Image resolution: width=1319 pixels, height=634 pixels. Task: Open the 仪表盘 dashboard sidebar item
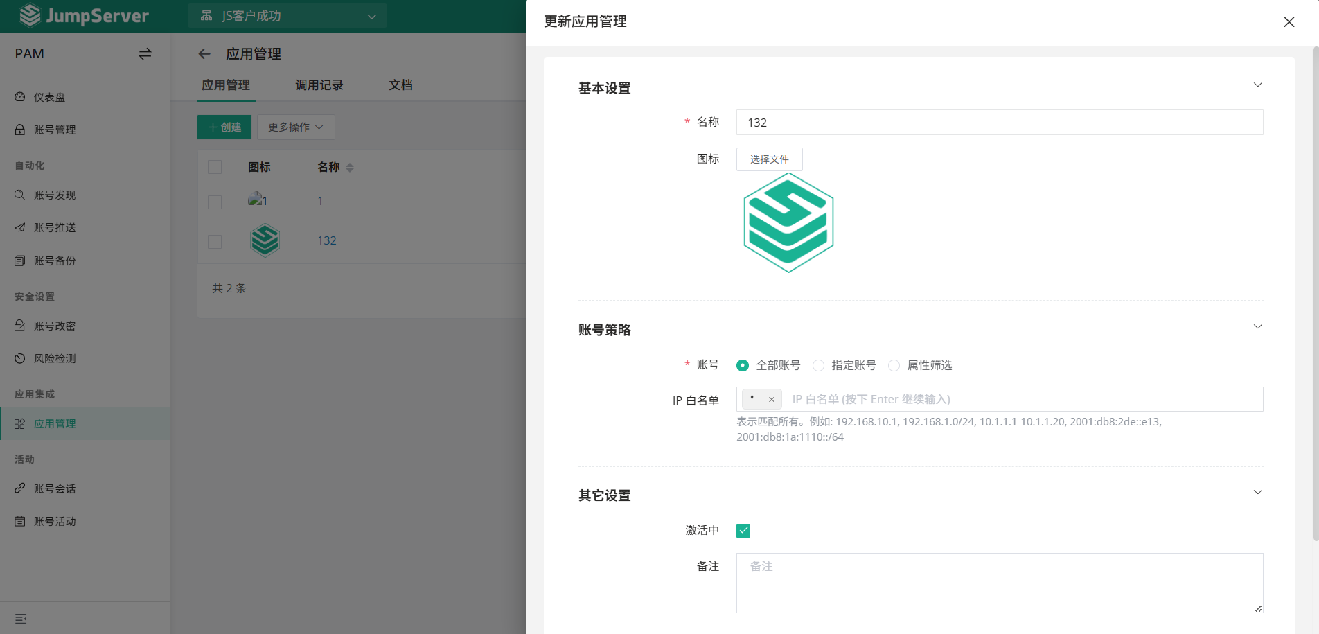85,97
